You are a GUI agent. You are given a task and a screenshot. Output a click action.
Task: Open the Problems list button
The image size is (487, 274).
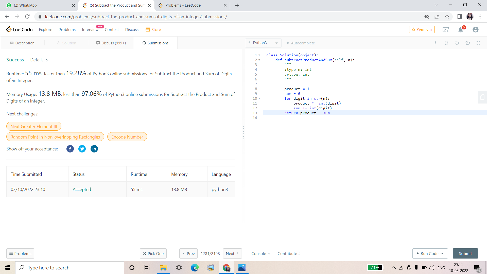pos(20,253)
